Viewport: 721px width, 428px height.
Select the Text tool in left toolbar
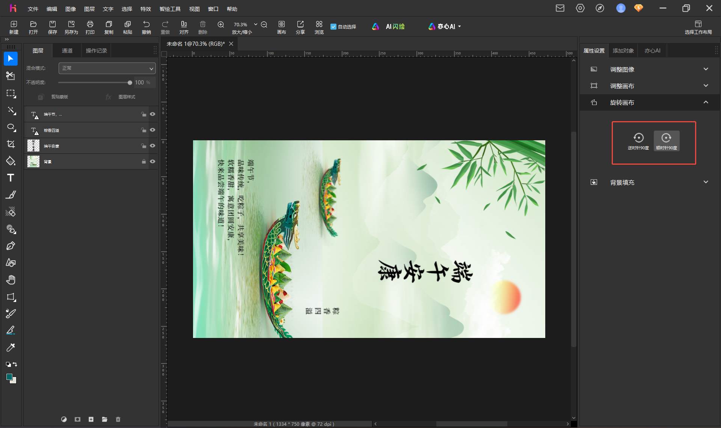pyautogui.click(x=11, y=178)
